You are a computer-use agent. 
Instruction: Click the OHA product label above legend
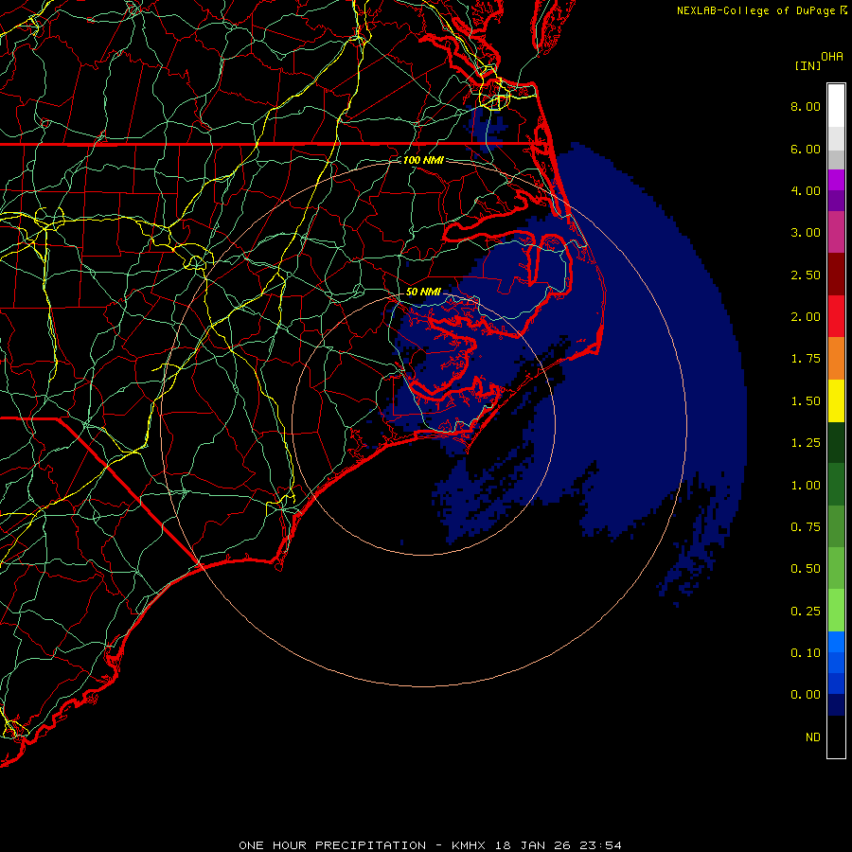click(x=832, y=57)
